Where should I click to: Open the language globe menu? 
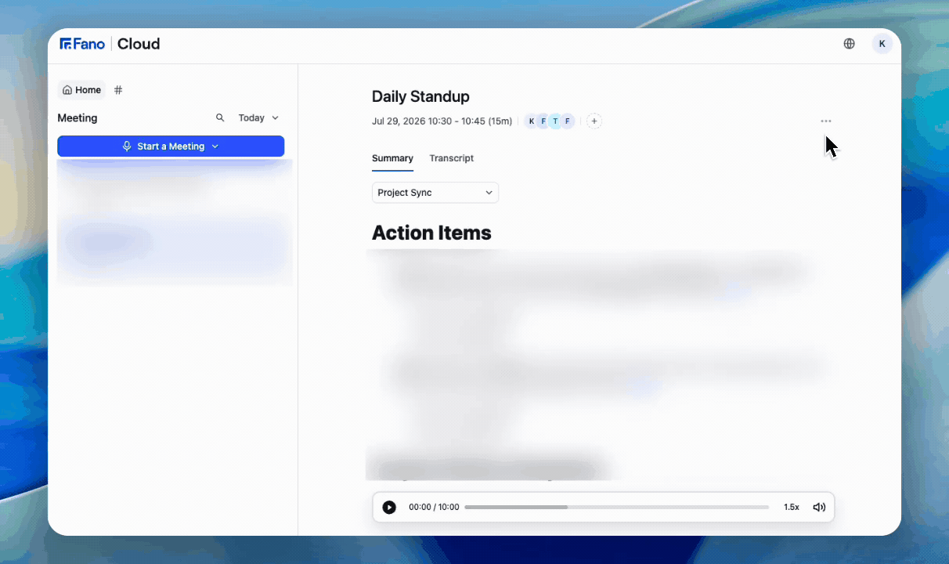click(x=849, y=44)
